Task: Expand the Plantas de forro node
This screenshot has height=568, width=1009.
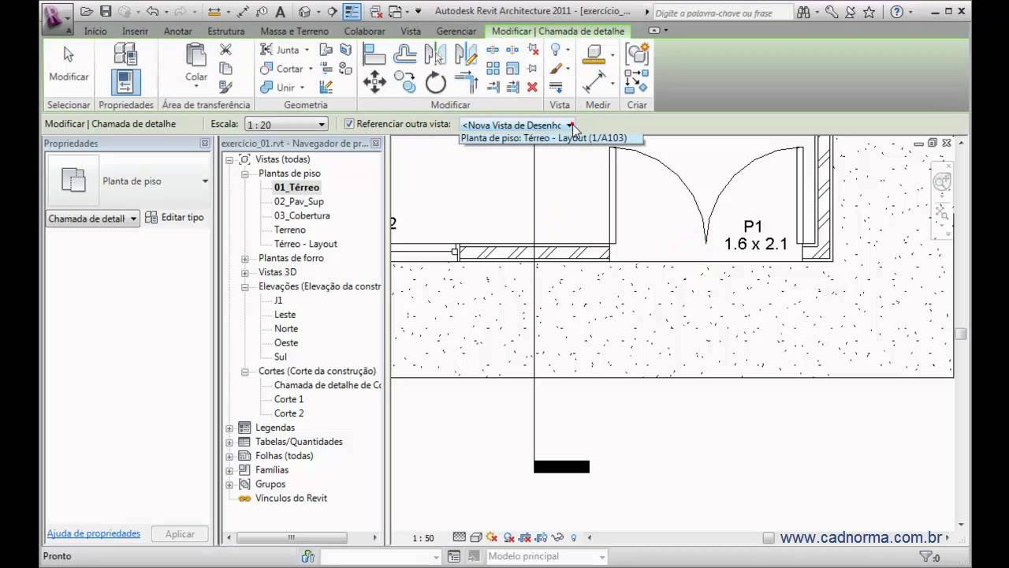Action: [245, 259]
